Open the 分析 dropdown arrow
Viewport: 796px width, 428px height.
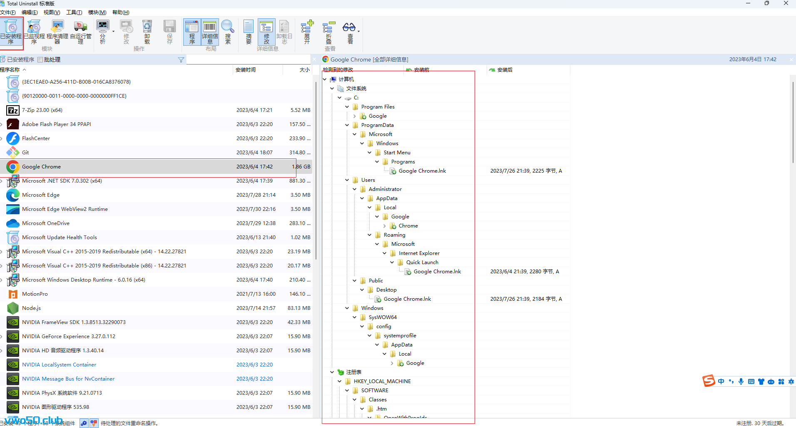coord(113,32)
